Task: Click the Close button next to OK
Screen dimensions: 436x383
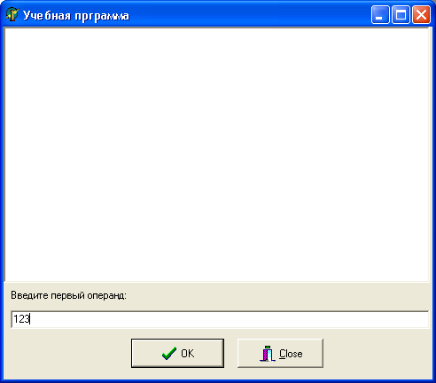Action: [280, 354]
